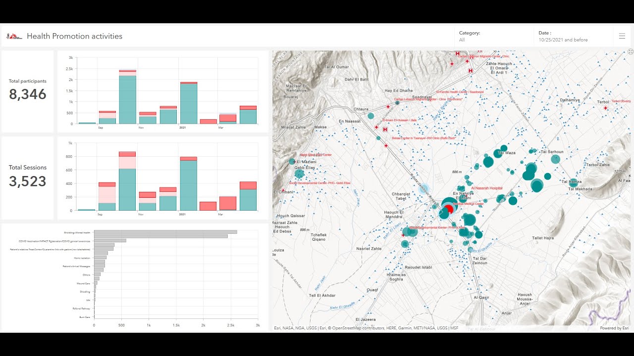Click the tallest bar in Total participants chart
634x356 pixels.
click(128, 97)
